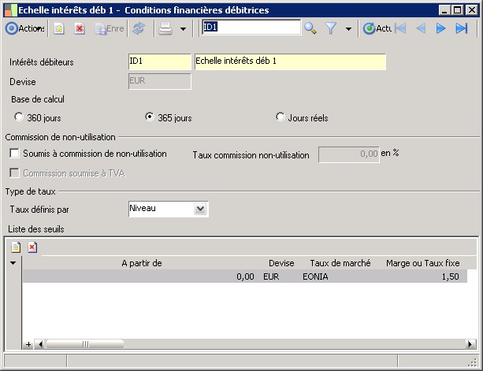Click the A partir de column header
Screen dimensions: 483x371
[x=141, y=263]
